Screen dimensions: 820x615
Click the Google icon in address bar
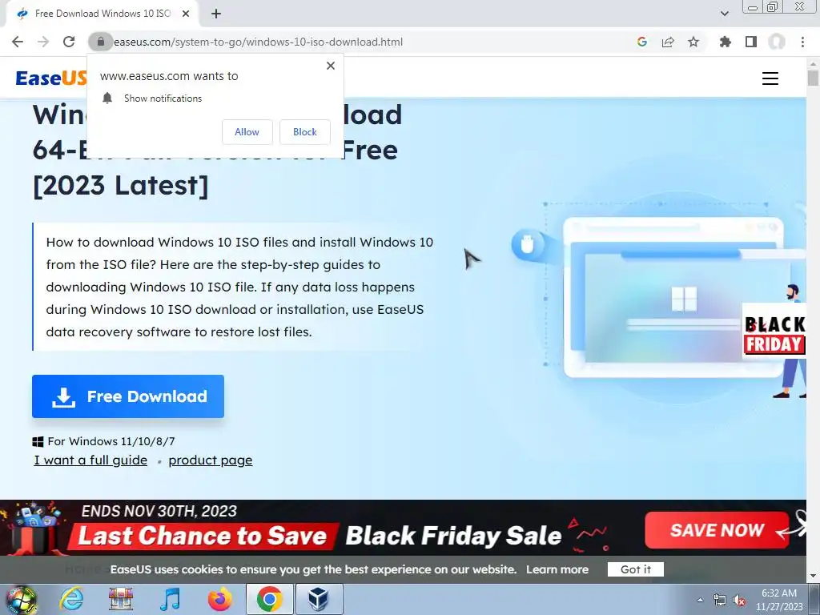pyautogui.click(x=642, y=42)
